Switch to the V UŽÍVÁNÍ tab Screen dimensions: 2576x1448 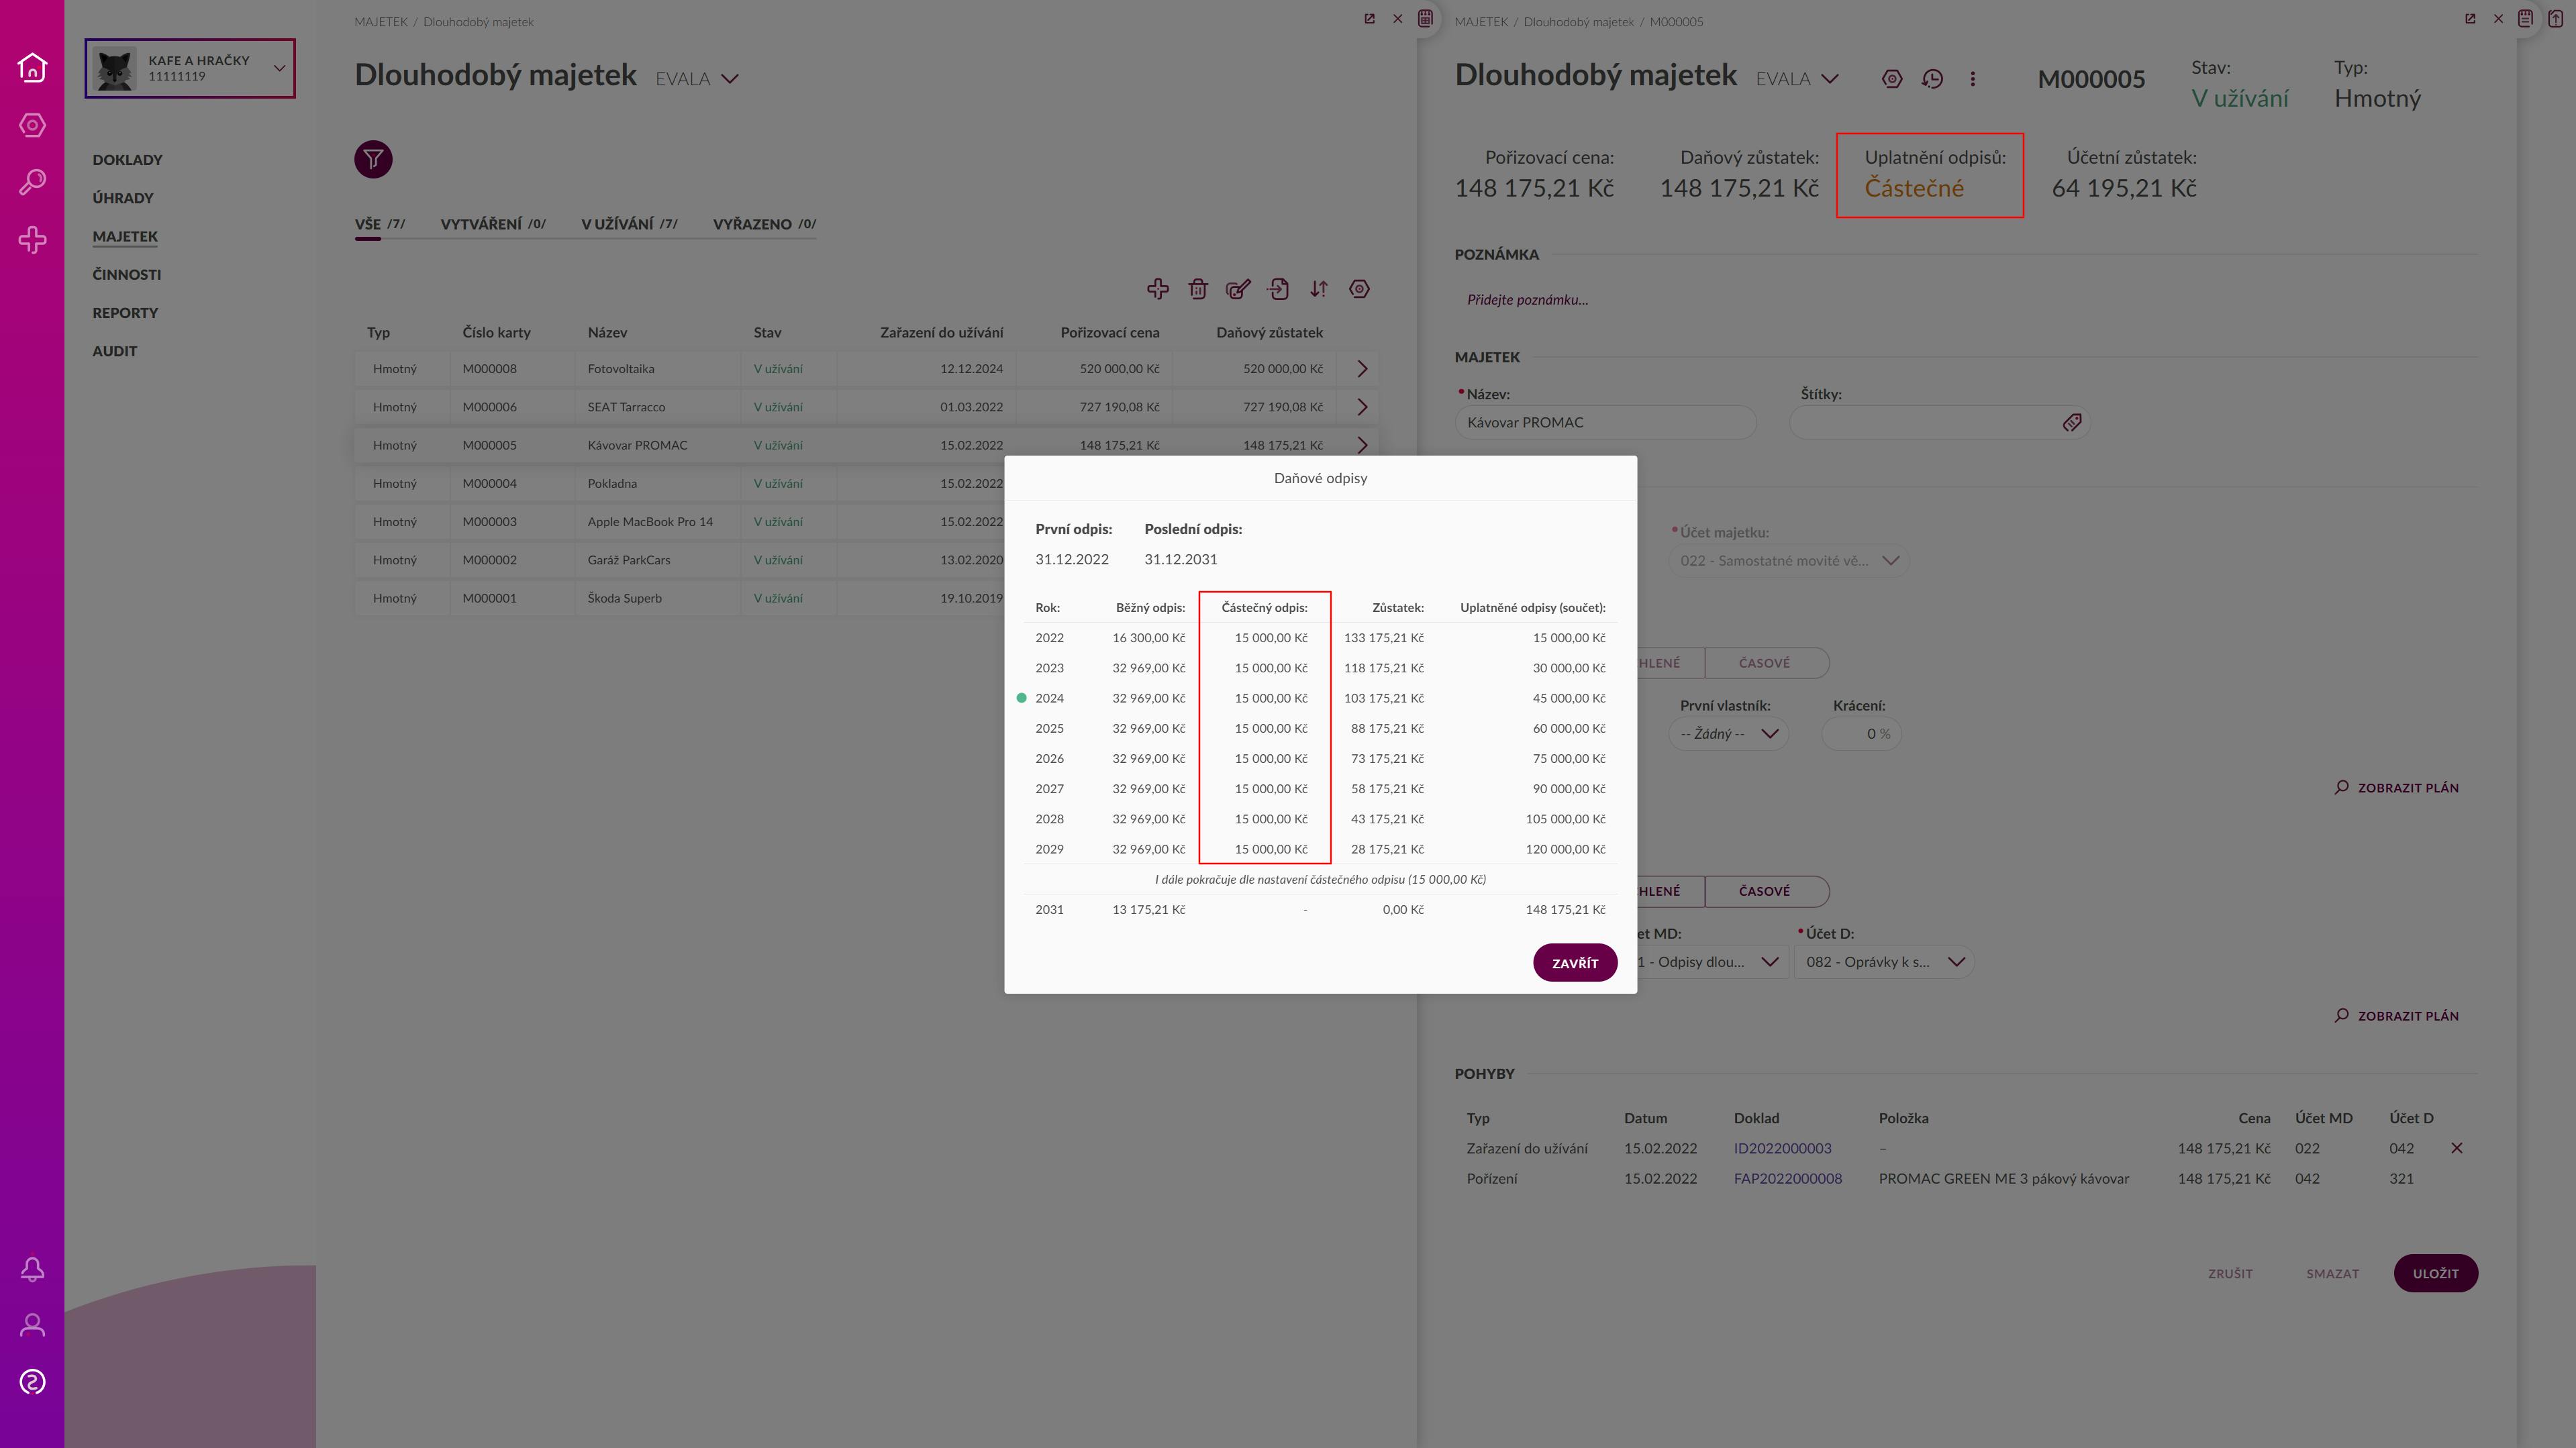pyautogui.click(x=629, y=224)
